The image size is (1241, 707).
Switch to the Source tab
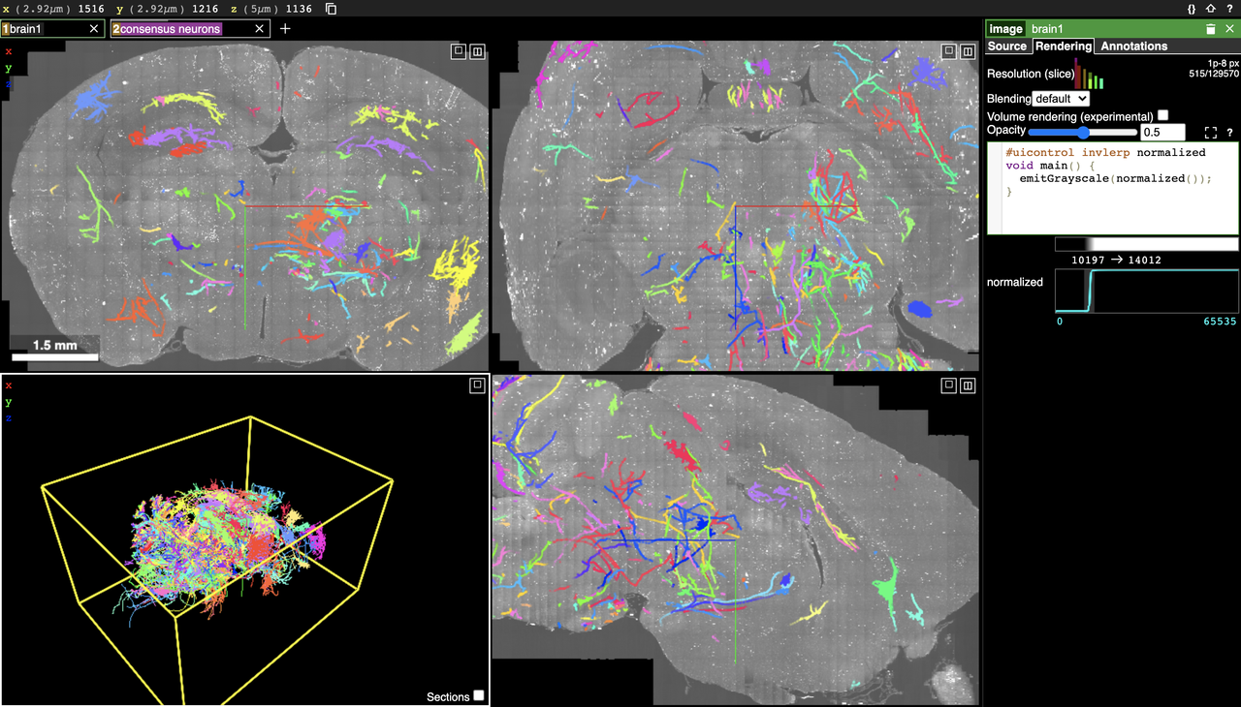(1007, 46)
